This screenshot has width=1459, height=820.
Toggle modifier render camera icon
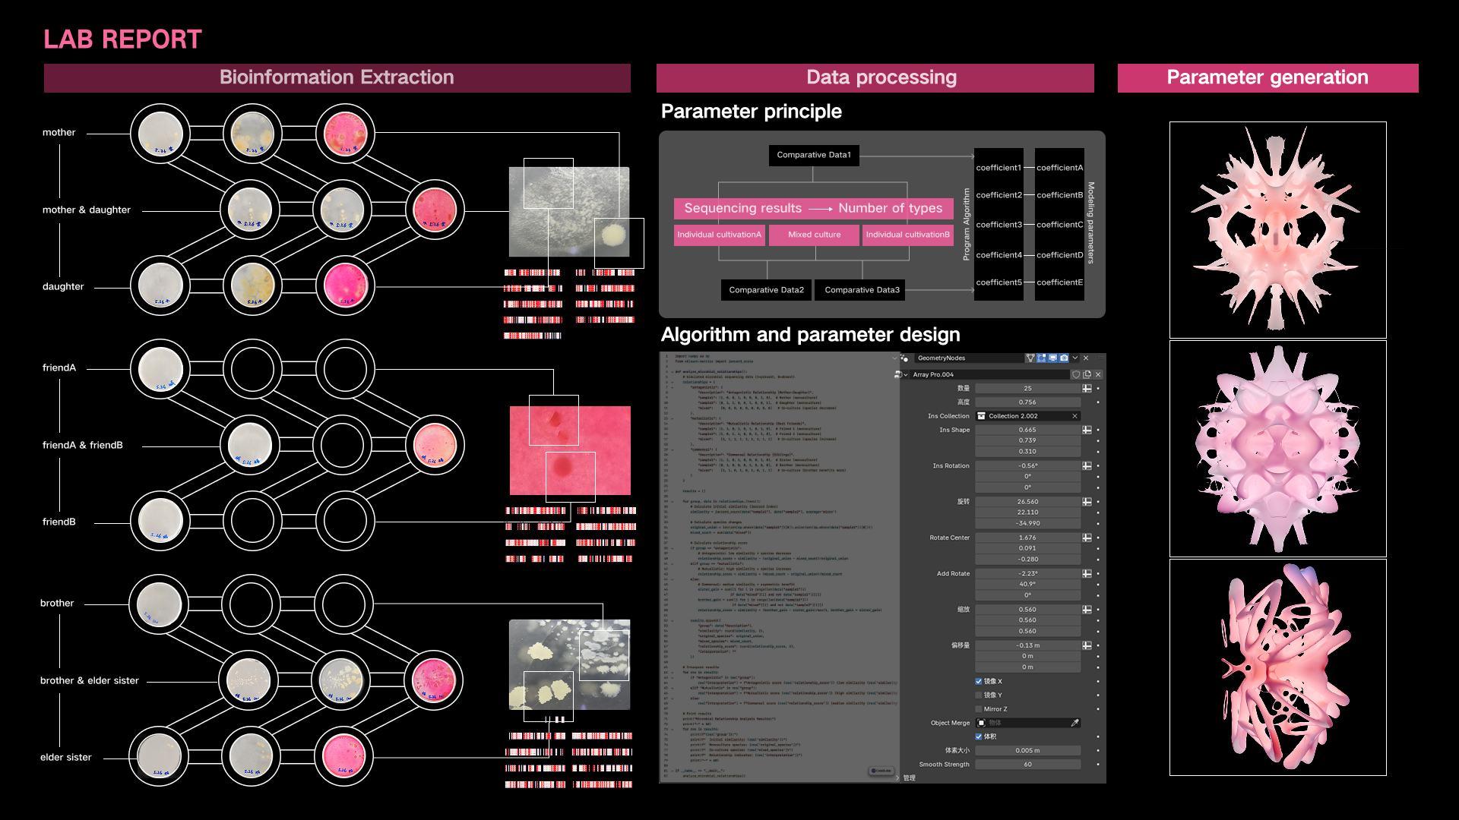point(1064,358)
